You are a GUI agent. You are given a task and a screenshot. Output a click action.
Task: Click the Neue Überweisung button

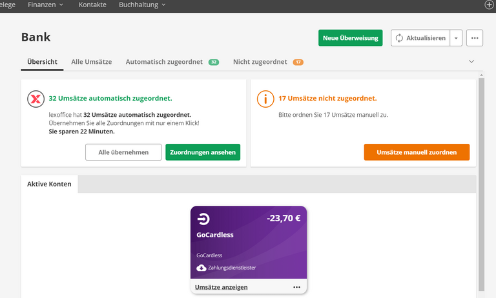[350, 38]
